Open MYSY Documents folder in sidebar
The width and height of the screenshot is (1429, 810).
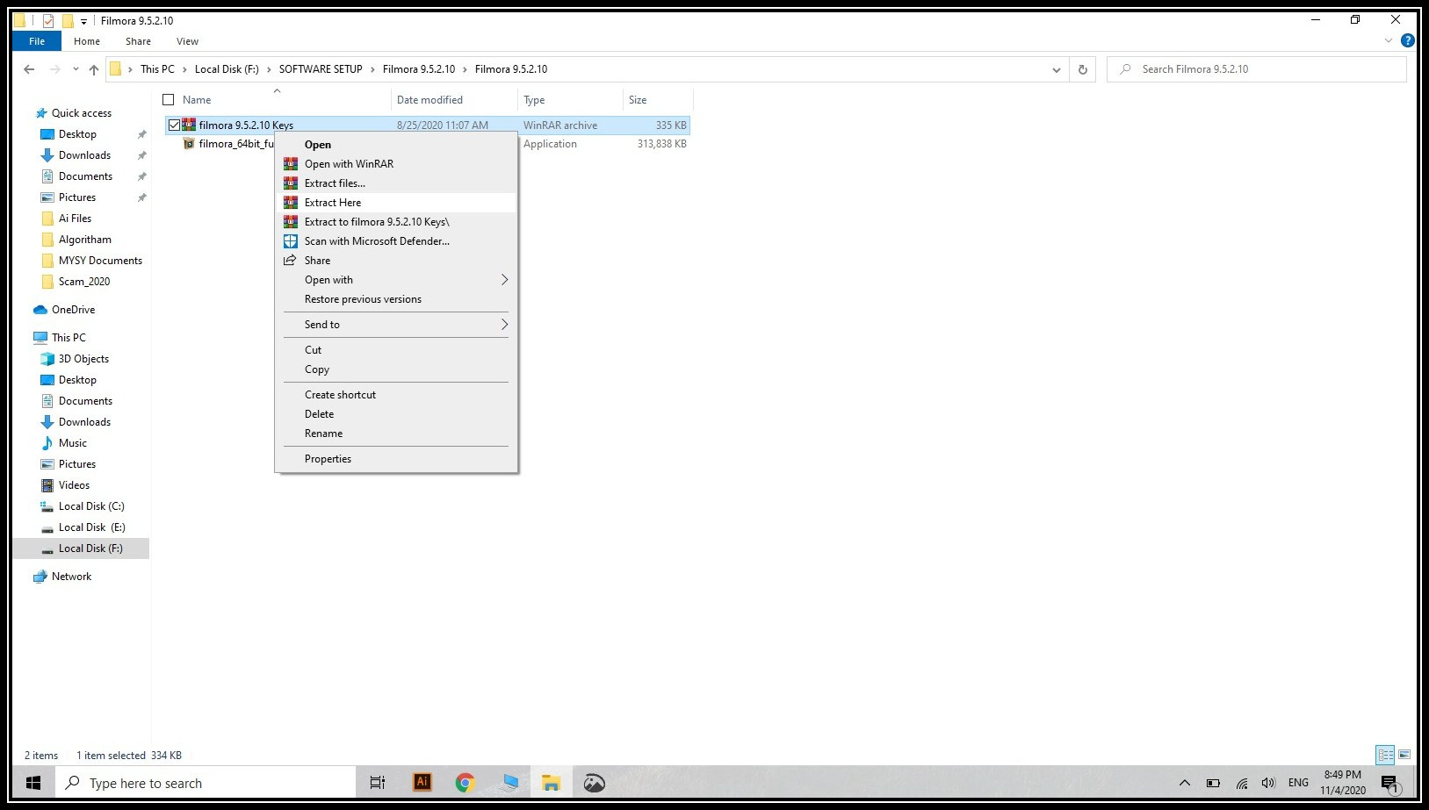coord(100,261)
